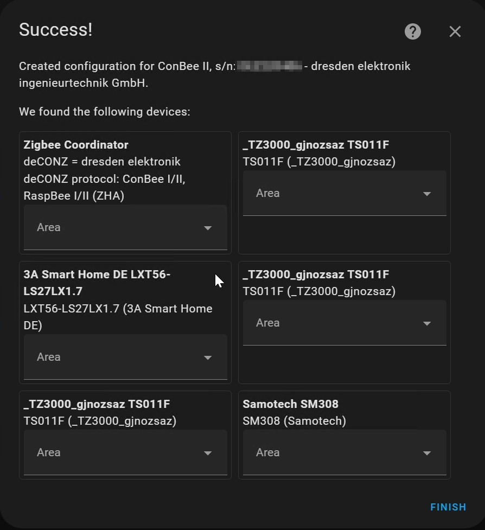The height and width of the screenshot is (530, 485).
Task: Click the 'SM308 (Samotech)' model subtitle
Action: 294,421
